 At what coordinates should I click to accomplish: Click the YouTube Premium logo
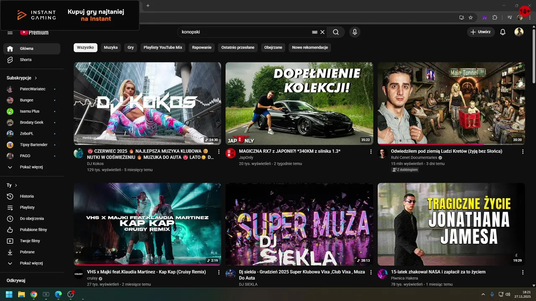(34, 32)
